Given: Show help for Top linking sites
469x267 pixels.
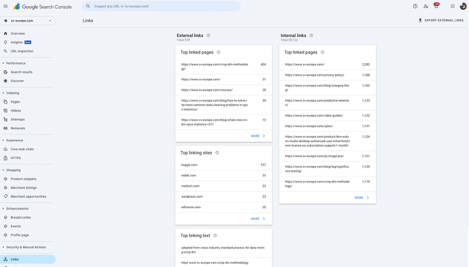Looking at the screenshot, I should point(217,153).
